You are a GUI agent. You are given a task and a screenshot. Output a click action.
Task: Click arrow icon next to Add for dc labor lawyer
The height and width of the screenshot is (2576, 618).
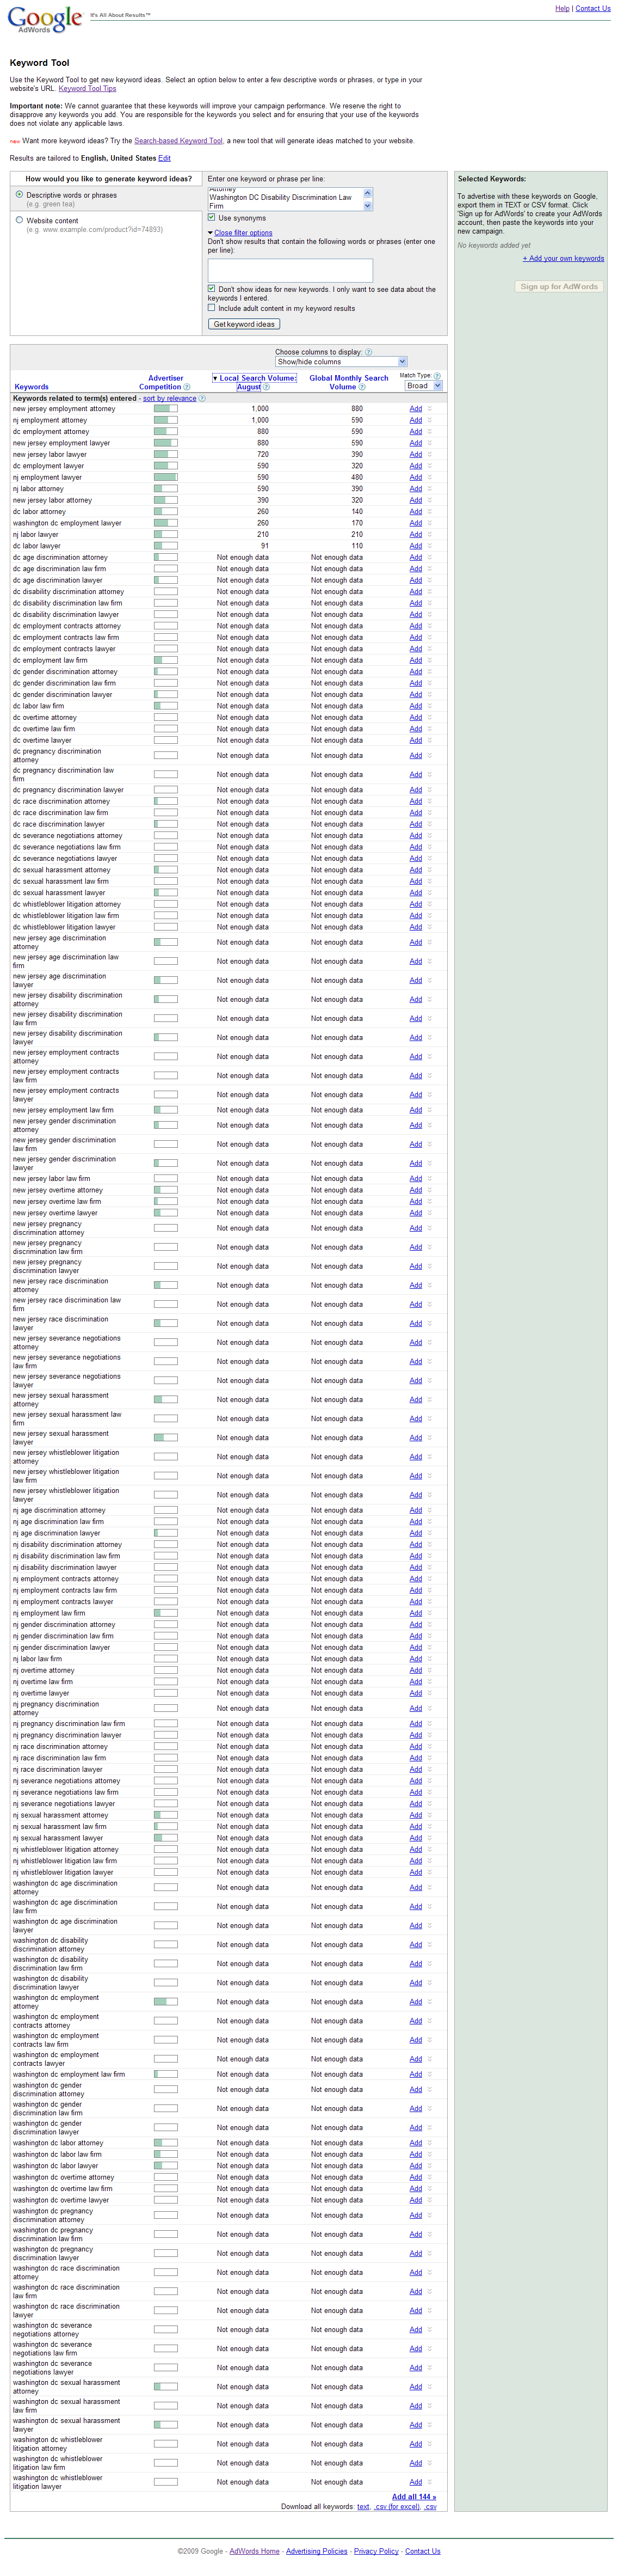[x=429, y=546]
